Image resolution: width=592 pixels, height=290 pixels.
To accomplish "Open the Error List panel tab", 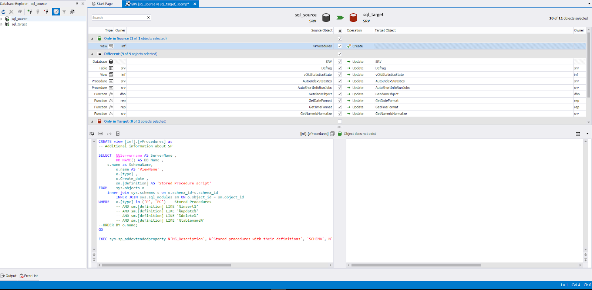I will click(x=29, y=276).
